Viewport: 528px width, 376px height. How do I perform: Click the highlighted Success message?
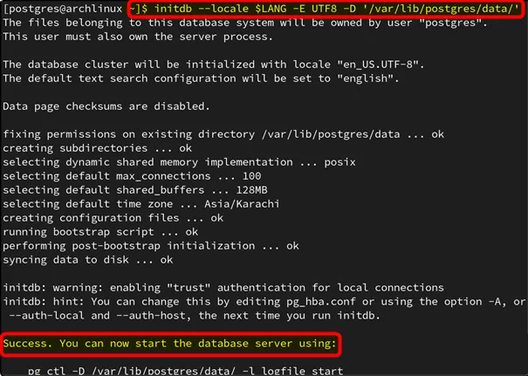169,344
